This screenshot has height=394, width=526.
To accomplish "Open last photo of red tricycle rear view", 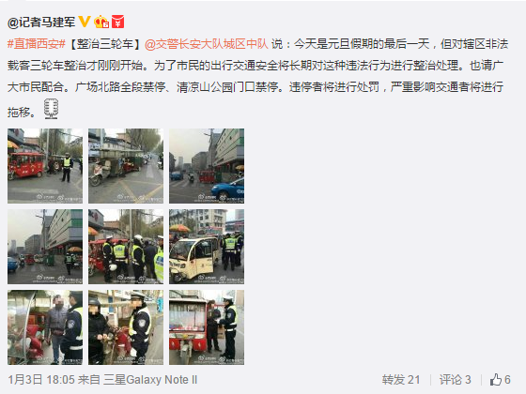I will pyautogui.click(x=207, y=327).
